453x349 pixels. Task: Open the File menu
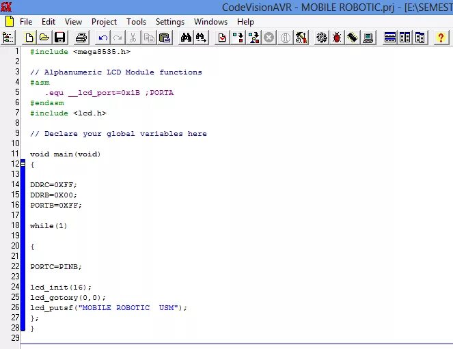point(26,22)
